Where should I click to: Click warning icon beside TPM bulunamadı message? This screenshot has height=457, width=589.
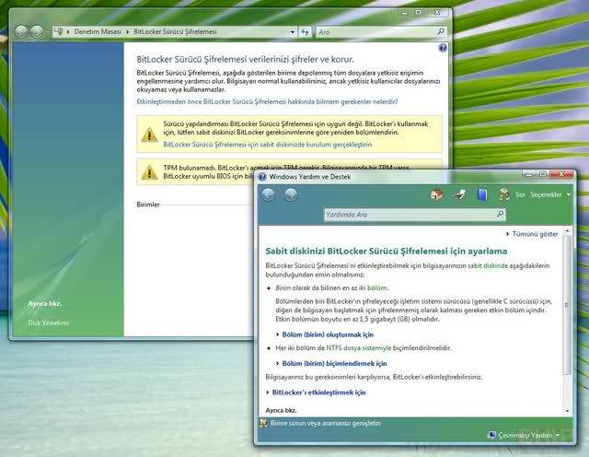(x=149, y=172)
